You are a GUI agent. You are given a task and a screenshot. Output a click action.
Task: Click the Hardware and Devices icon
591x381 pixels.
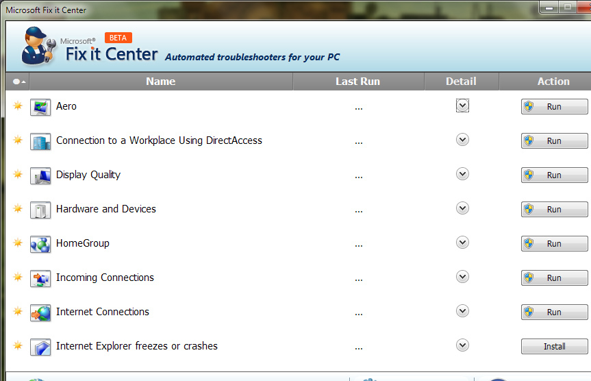click(x=40, y=210)
